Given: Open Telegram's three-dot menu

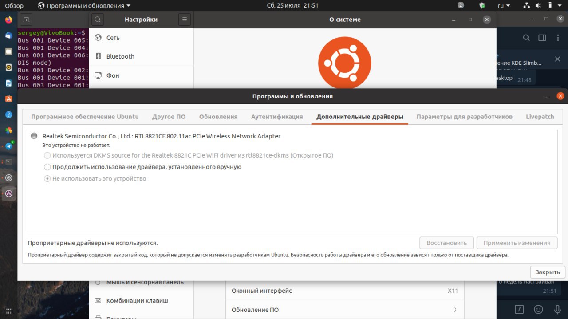Looking at the screenshot, I should point(558,38).
